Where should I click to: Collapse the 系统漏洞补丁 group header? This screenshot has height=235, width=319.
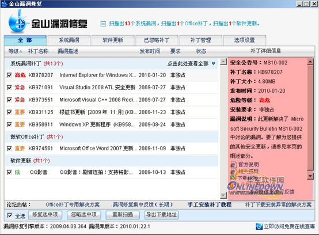click(x=112, y=63)
